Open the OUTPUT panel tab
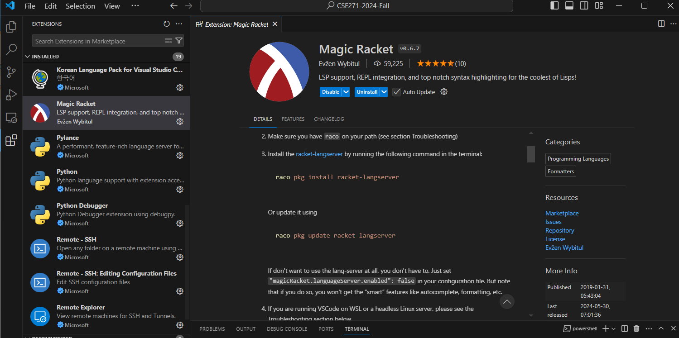679x338 pixels. [x=246, y=329]
